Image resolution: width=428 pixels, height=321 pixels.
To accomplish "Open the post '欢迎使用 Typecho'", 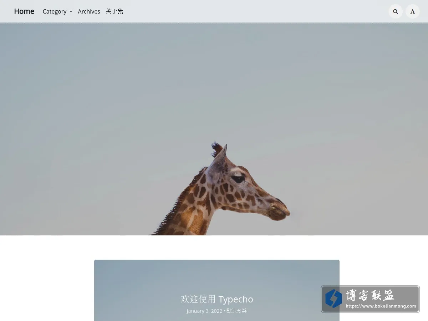I will (x=217, y=299).
